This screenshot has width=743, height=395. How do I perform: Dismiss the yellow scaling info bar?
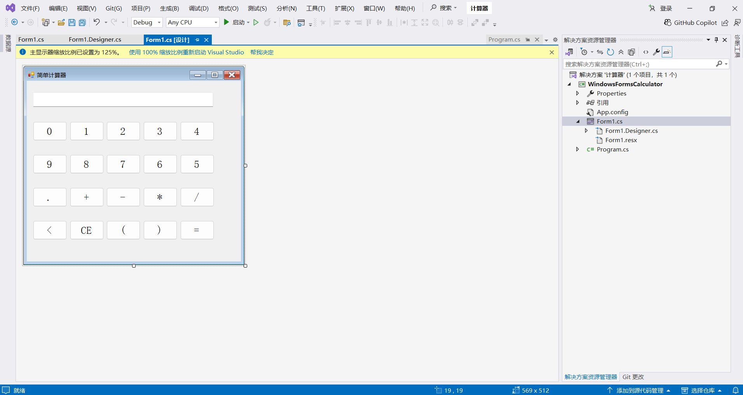click(551, 52)
